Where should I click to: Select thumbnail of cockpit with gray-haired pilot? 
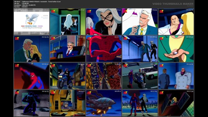(x=68, y=103)
